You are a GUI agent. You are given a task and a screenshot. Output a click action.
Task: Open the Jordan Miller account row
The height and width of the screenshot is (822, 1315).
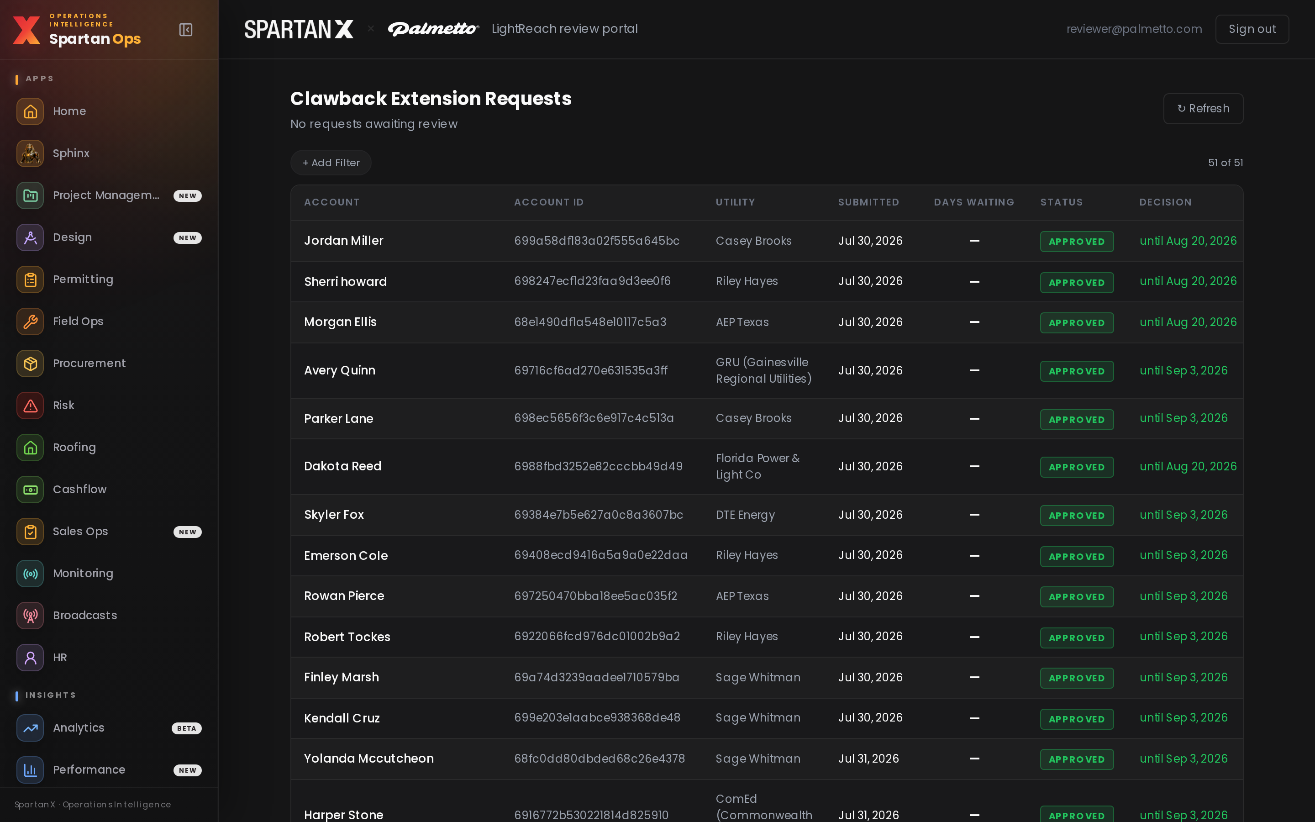767,241
